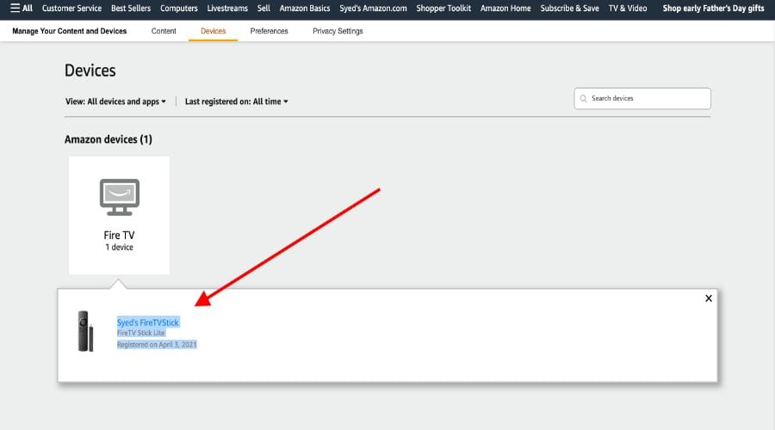Click the Fire TV device icon
775x430 pixels.
tap(119, 197)
